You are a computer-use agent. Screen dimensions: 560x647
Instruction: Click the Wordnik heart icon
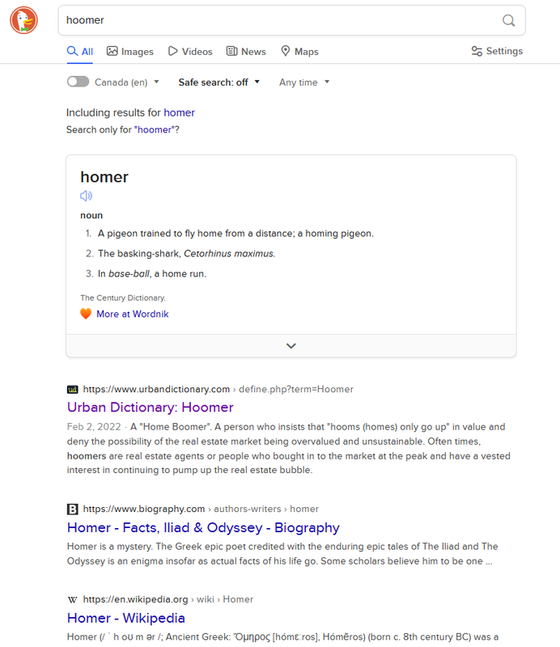[86, 314]
